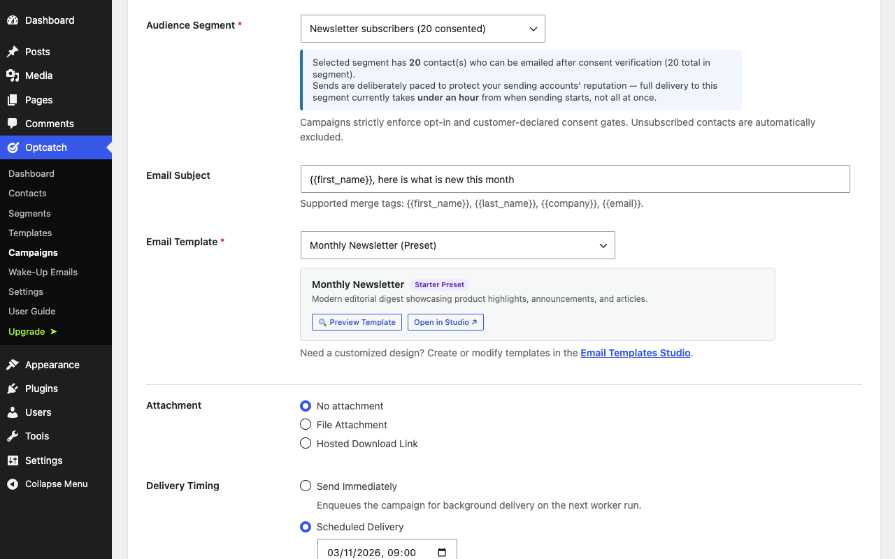Image resolution: width=895 pixels, height=559 pixels.
Task: Open Optcatch Settings submenu item
Action: pos(26,291)
